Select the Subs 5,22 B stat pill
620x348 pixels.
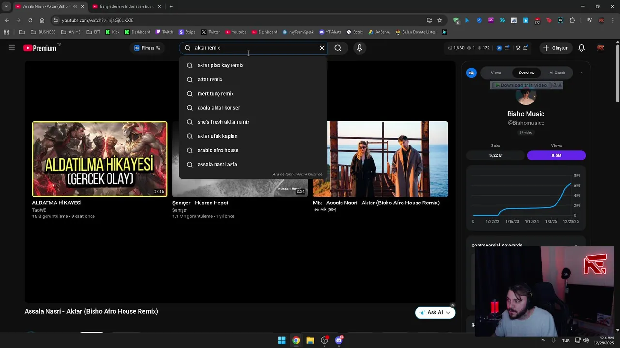point(496,155)
